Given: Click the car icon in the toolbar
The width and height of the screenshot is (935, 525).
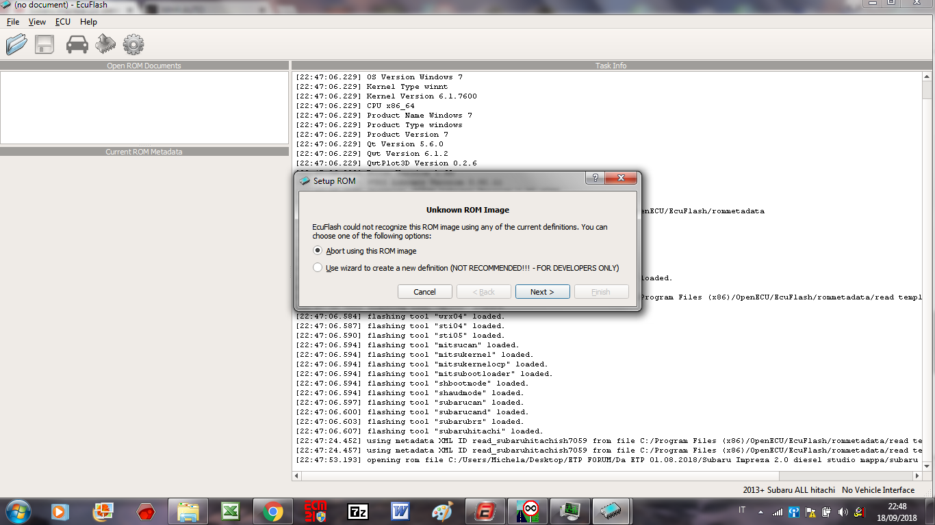Looking at the screenshot, I should 77,45.
